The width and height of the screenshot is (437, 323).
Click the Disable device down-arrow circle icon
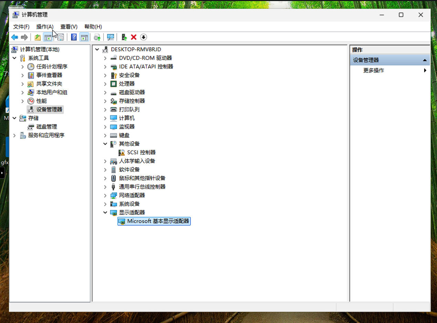143,37
